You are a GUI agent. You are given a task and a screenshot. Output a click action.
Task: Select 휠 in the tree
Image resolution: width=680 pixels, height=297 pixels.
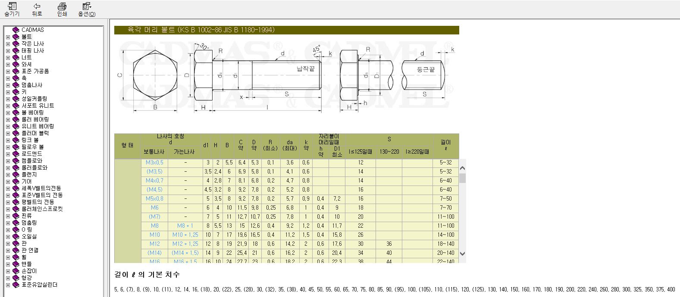click(24, 257)
